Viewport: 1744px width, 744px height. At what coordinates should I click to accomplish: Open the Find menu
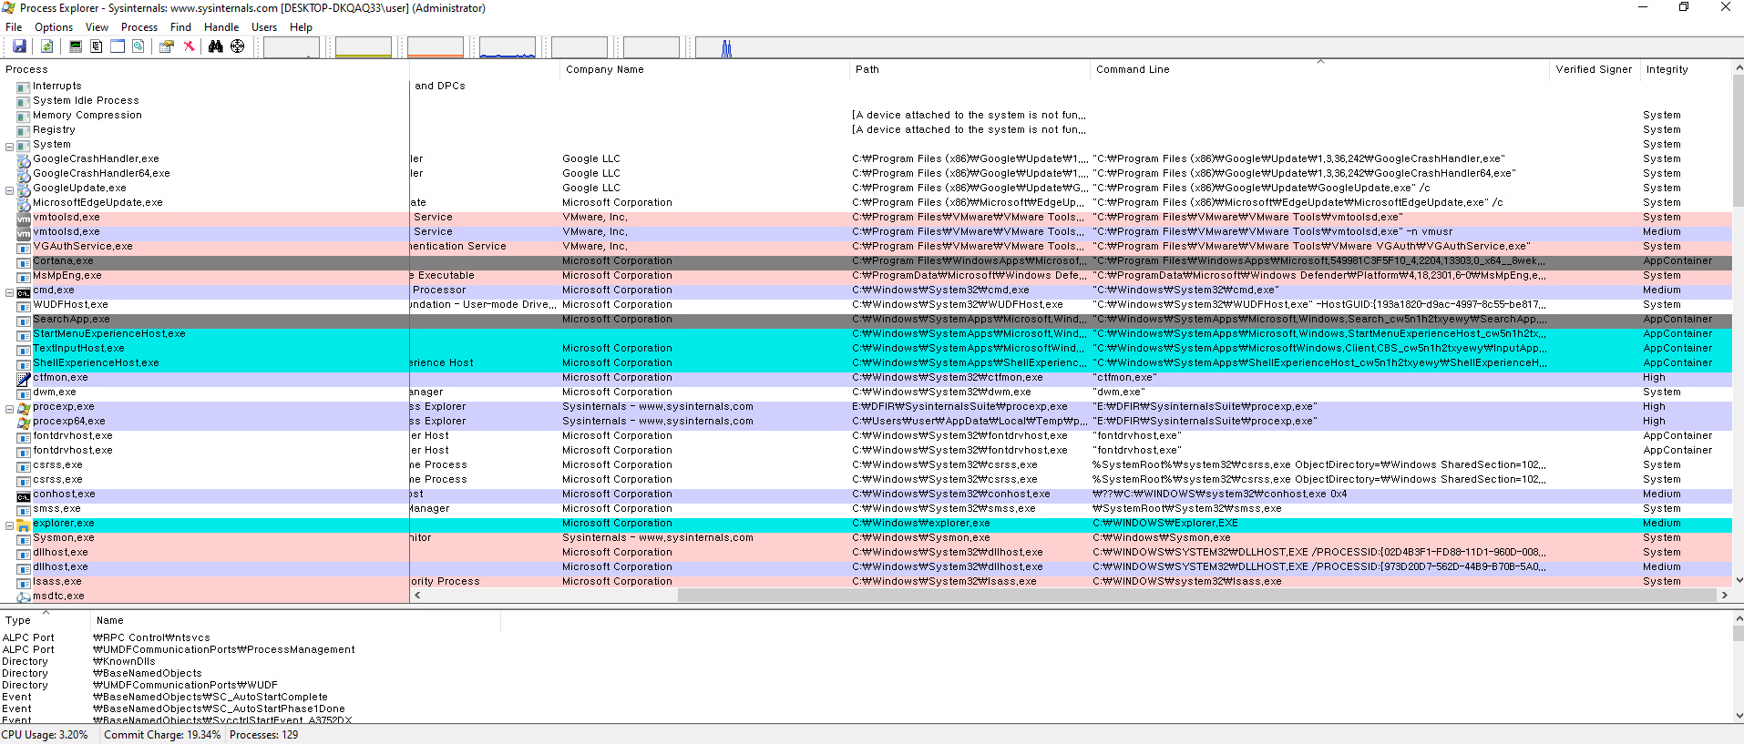[181, 27]
